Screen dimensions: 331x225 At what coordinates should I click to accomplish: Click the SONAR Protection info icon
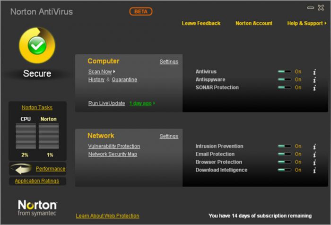pyautogui.click(x=314, y=88)
